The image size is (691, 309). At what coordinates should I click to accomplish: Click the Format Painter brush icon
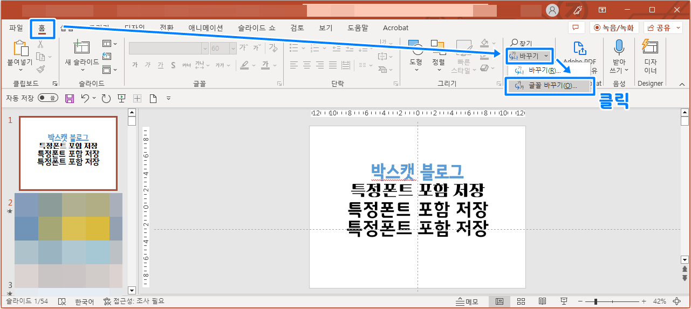(40, 69)
